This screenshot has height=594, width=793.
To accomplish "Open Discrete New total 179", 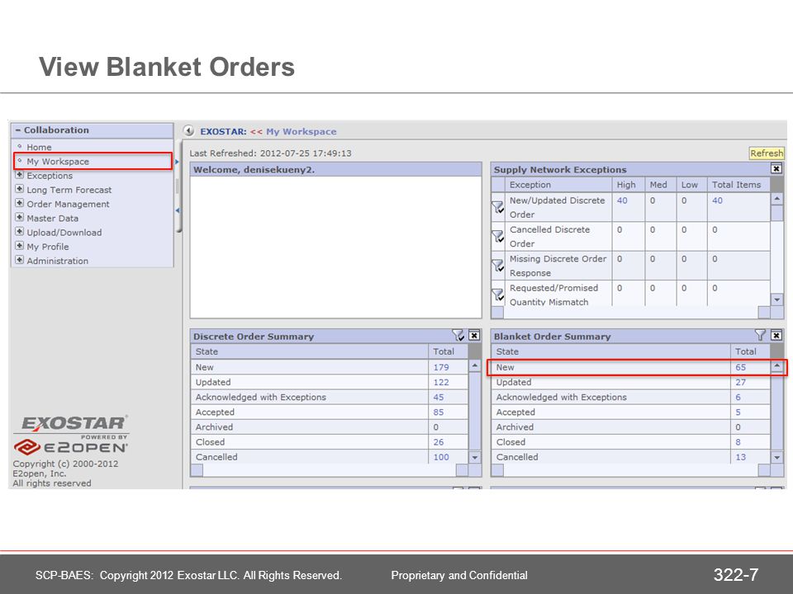I will [441, 367].
